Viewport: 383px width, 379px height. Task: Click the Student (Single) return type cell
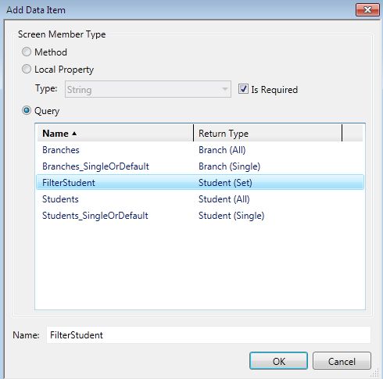click(x=231, y=216)
